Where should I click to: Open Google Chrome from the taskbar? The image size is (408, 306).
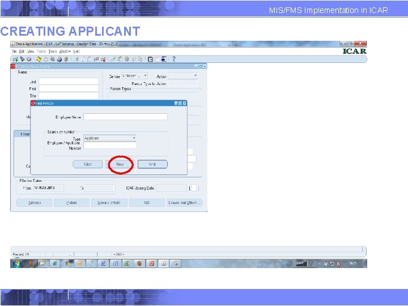pyautogui.click(x=67, y=263)
